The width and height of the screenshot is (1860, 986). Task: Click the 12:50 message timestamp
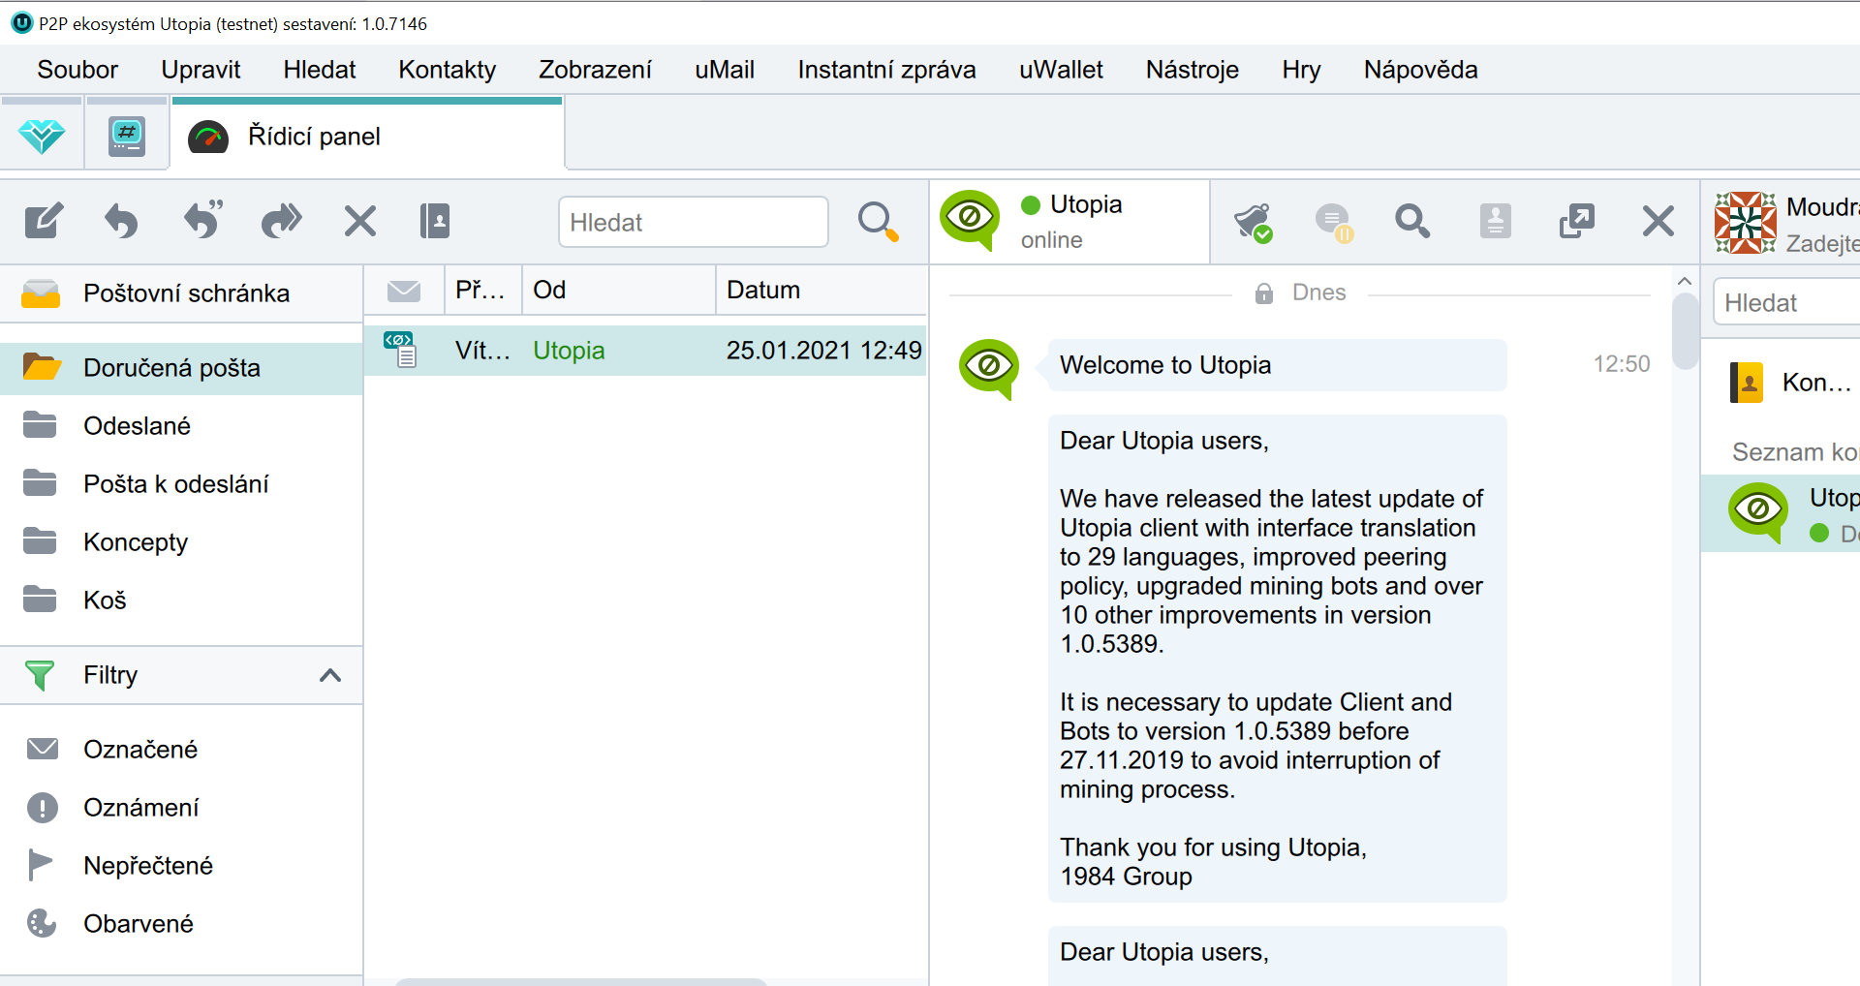point(1622,364)
